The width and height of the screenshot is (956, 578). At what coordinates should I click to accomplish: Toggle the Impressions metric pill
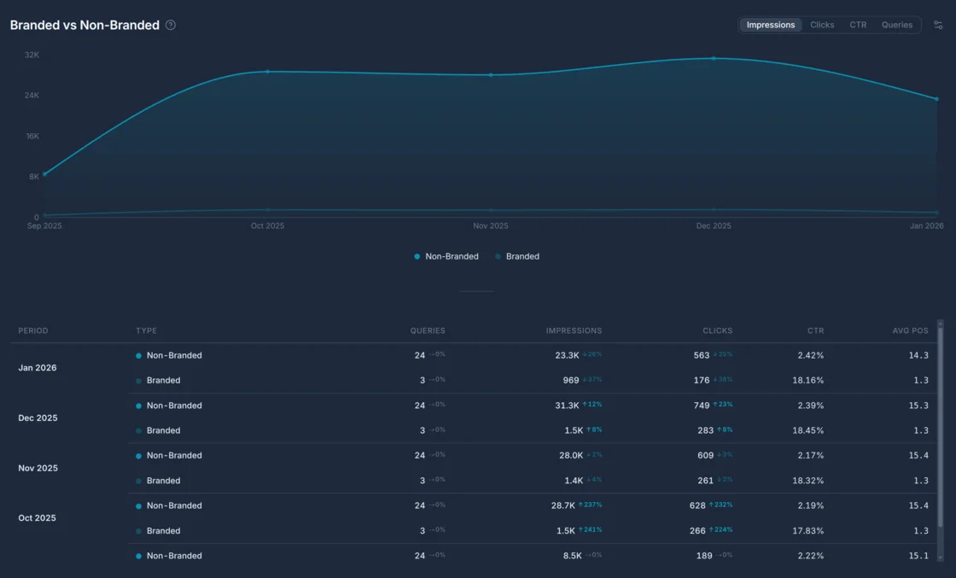coord(771,25)
